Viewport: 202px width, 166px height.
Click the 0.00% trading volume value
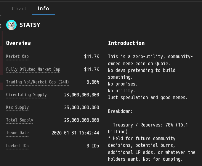[x=93, y=82]
